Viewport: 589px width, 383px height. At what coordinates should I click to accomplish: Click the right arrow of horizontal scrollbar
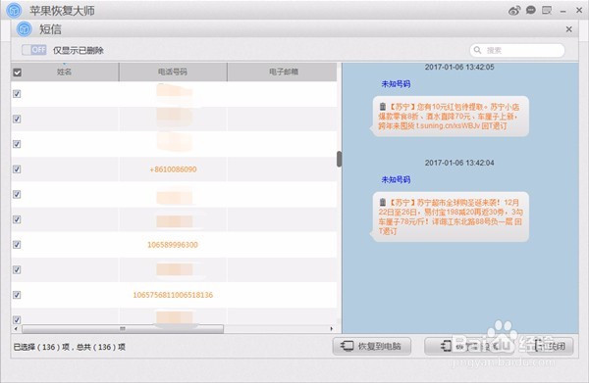(x=332, y=329)
